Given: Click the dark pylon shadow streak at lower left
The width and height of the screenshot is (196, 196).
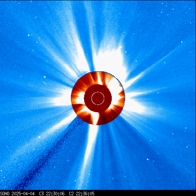Looking at the screenshot, I should click(x=49, y=153).
